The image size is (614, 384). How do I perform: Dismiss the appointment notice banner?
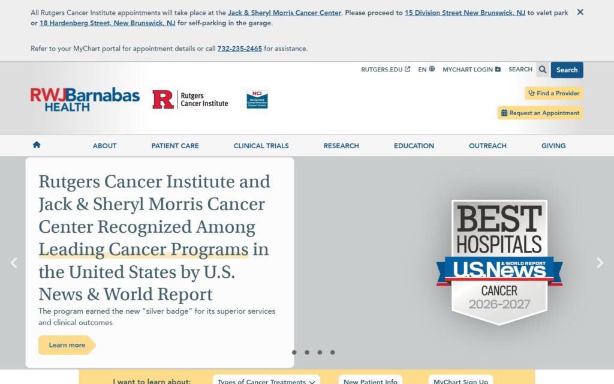[580, 12]
